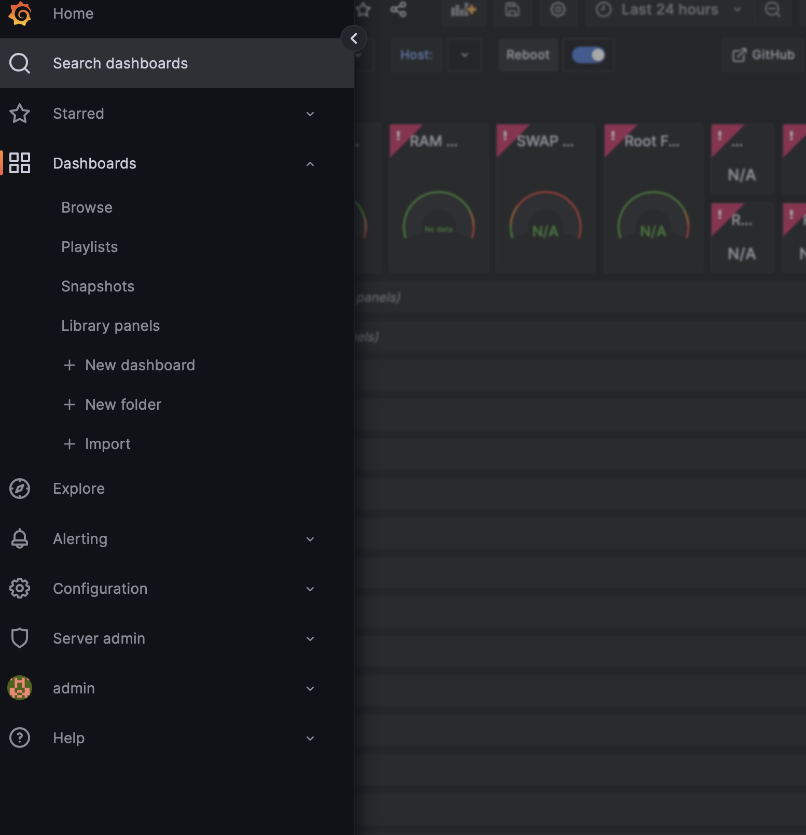This screenshot has height=835, width=806.
Task: Star the dashboard using top toolbar star
Action: (364, 9)
